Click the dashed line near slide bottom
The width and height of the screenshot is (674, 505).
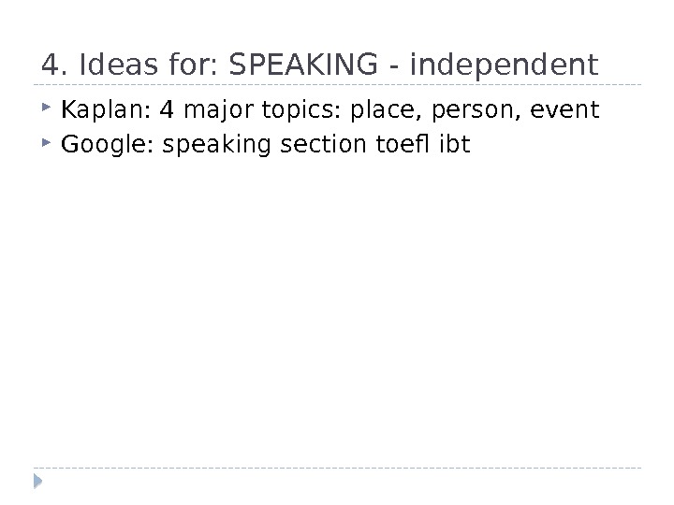pos(337,467)
